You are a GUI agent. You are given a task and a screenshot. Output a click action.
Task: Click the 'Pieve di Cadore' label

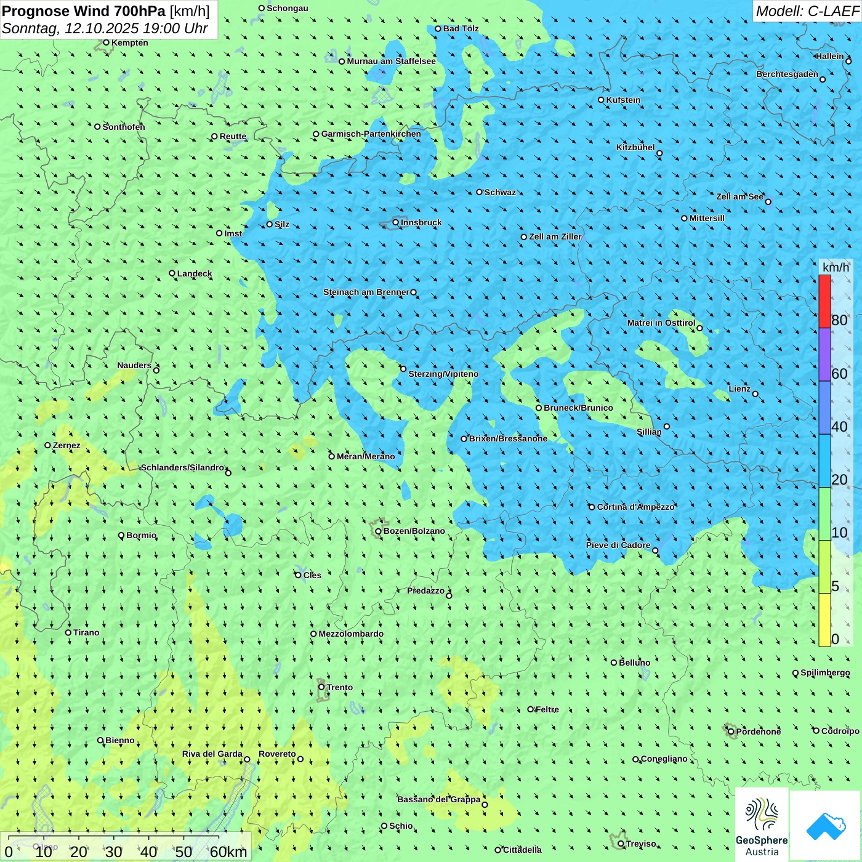618,545
